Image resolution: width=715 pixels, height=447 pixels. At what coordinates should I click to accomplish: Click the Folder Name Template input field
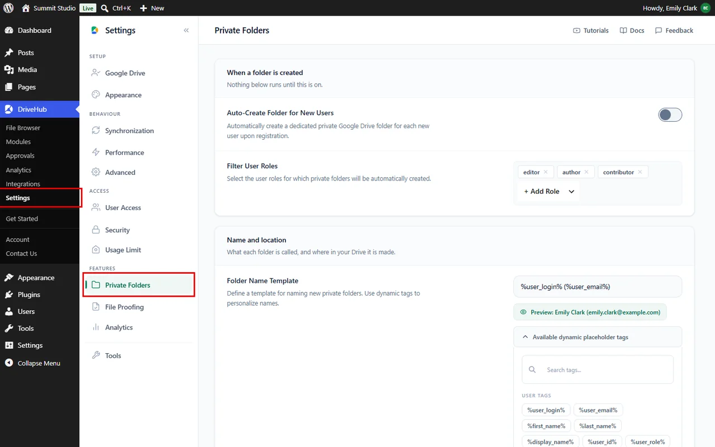click(598, 287)
